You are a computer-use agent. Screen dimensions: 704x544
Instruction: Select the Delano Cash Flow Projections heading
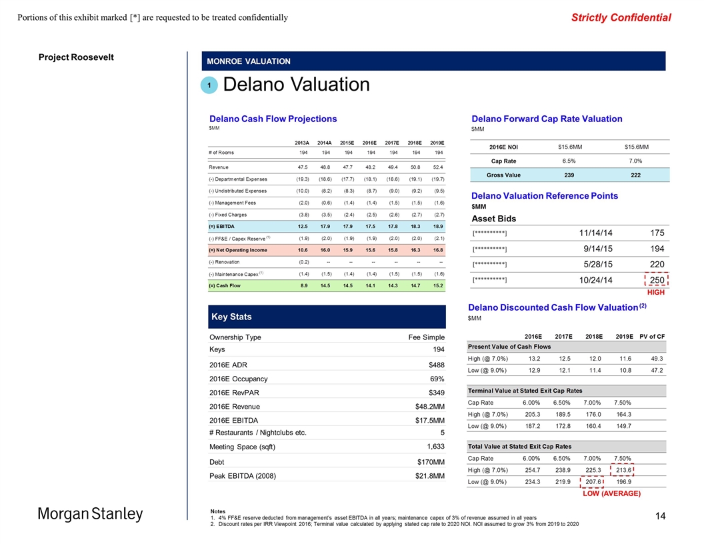(273, 119)
